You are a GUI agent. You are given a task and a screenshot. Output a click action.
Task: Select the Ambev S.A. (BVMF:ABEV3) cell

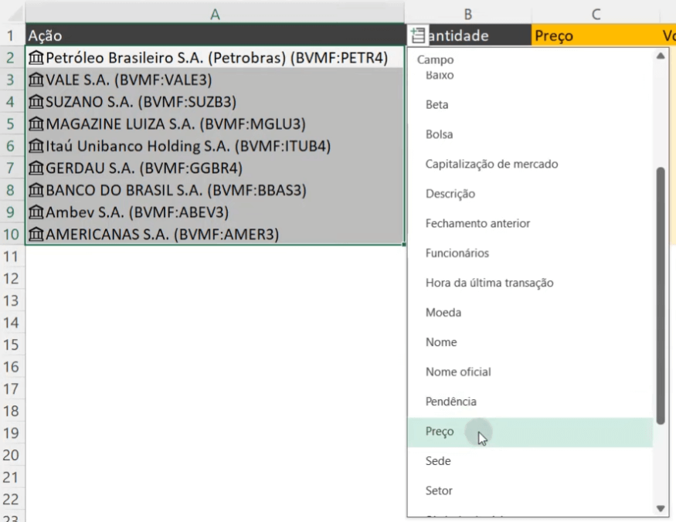[215, 212]
